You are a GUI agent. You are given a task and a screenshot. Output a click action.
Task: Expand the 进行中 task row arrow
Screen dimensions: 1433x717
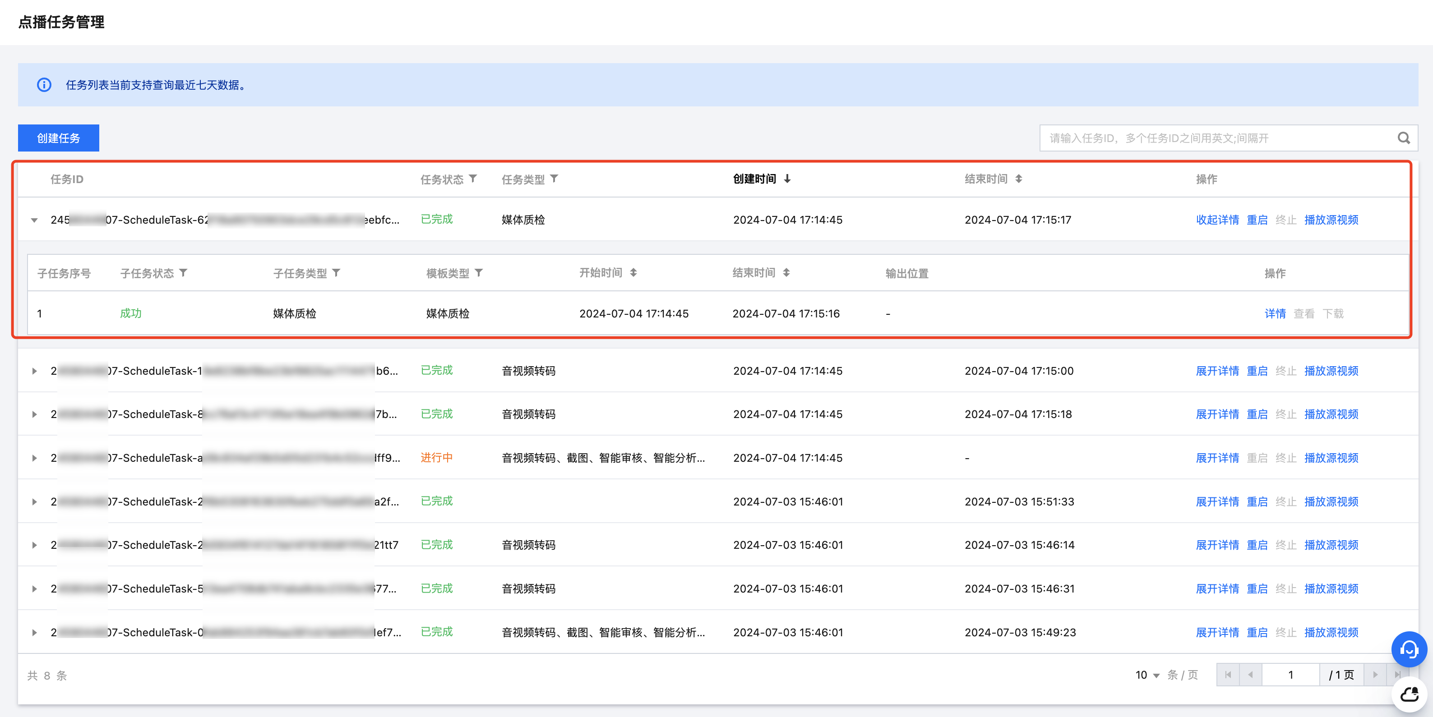(34, 458)
